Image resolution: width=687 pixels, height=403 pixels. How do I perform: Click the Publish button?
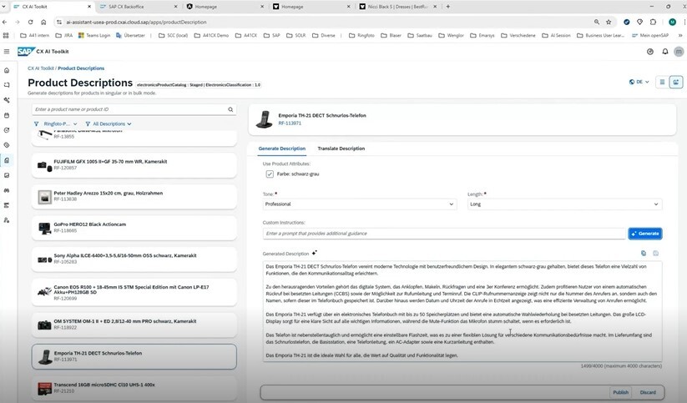620,392
